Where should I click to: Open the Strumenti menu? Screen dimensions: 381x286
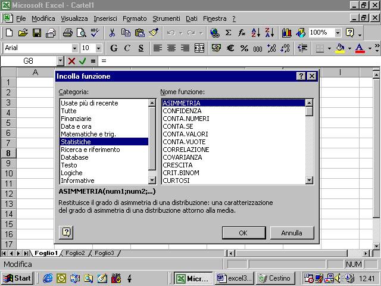pyautogui.click(x=166, y=18)
